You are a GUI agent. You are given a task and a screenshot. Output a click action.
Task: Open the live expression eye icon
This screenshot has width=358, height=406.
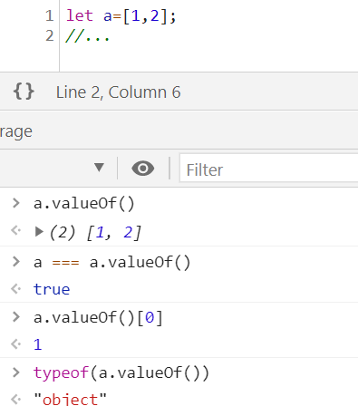tap(143, 169)
